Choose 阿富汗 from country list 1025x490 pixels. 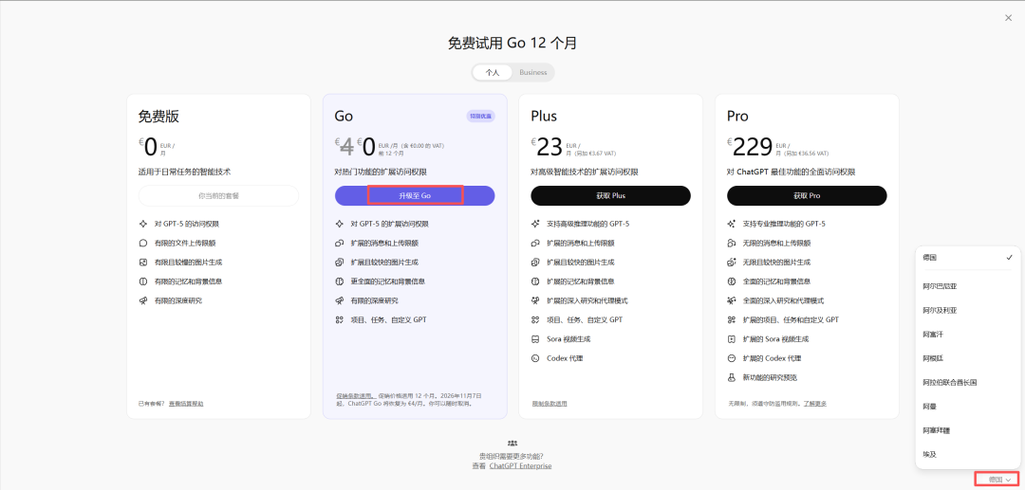[967, 335]
